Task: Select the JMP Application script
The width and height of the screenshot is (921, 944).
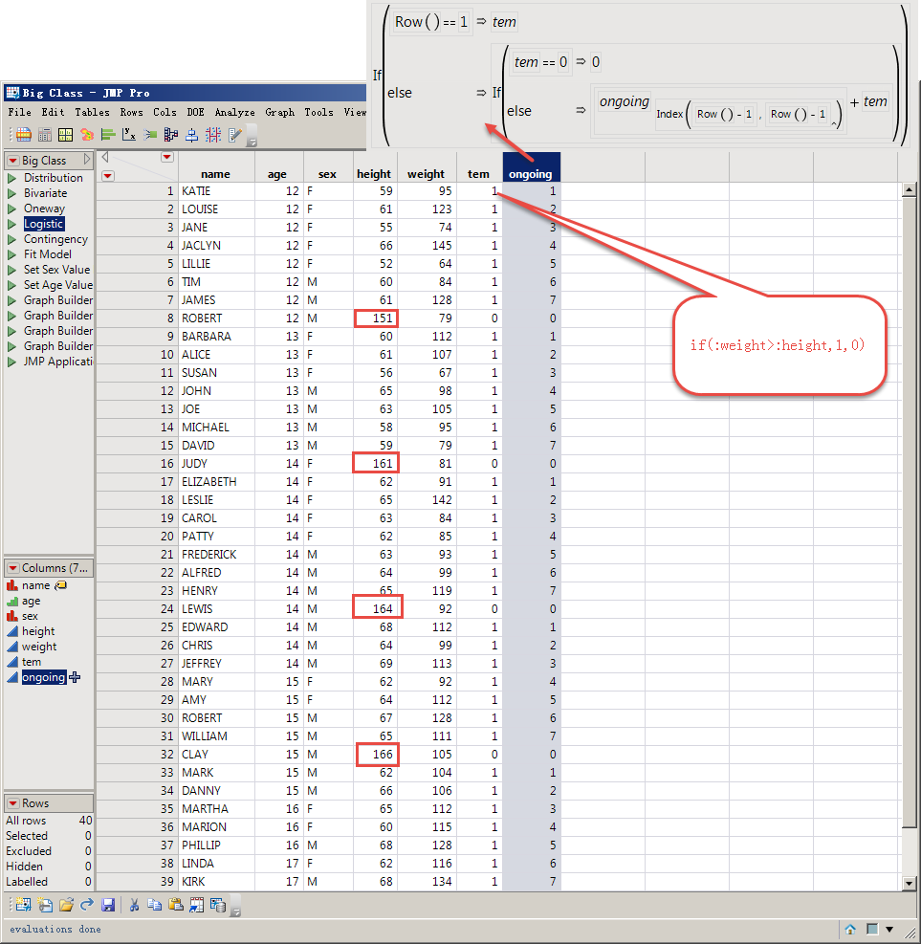Action: [x=57, y=362]
